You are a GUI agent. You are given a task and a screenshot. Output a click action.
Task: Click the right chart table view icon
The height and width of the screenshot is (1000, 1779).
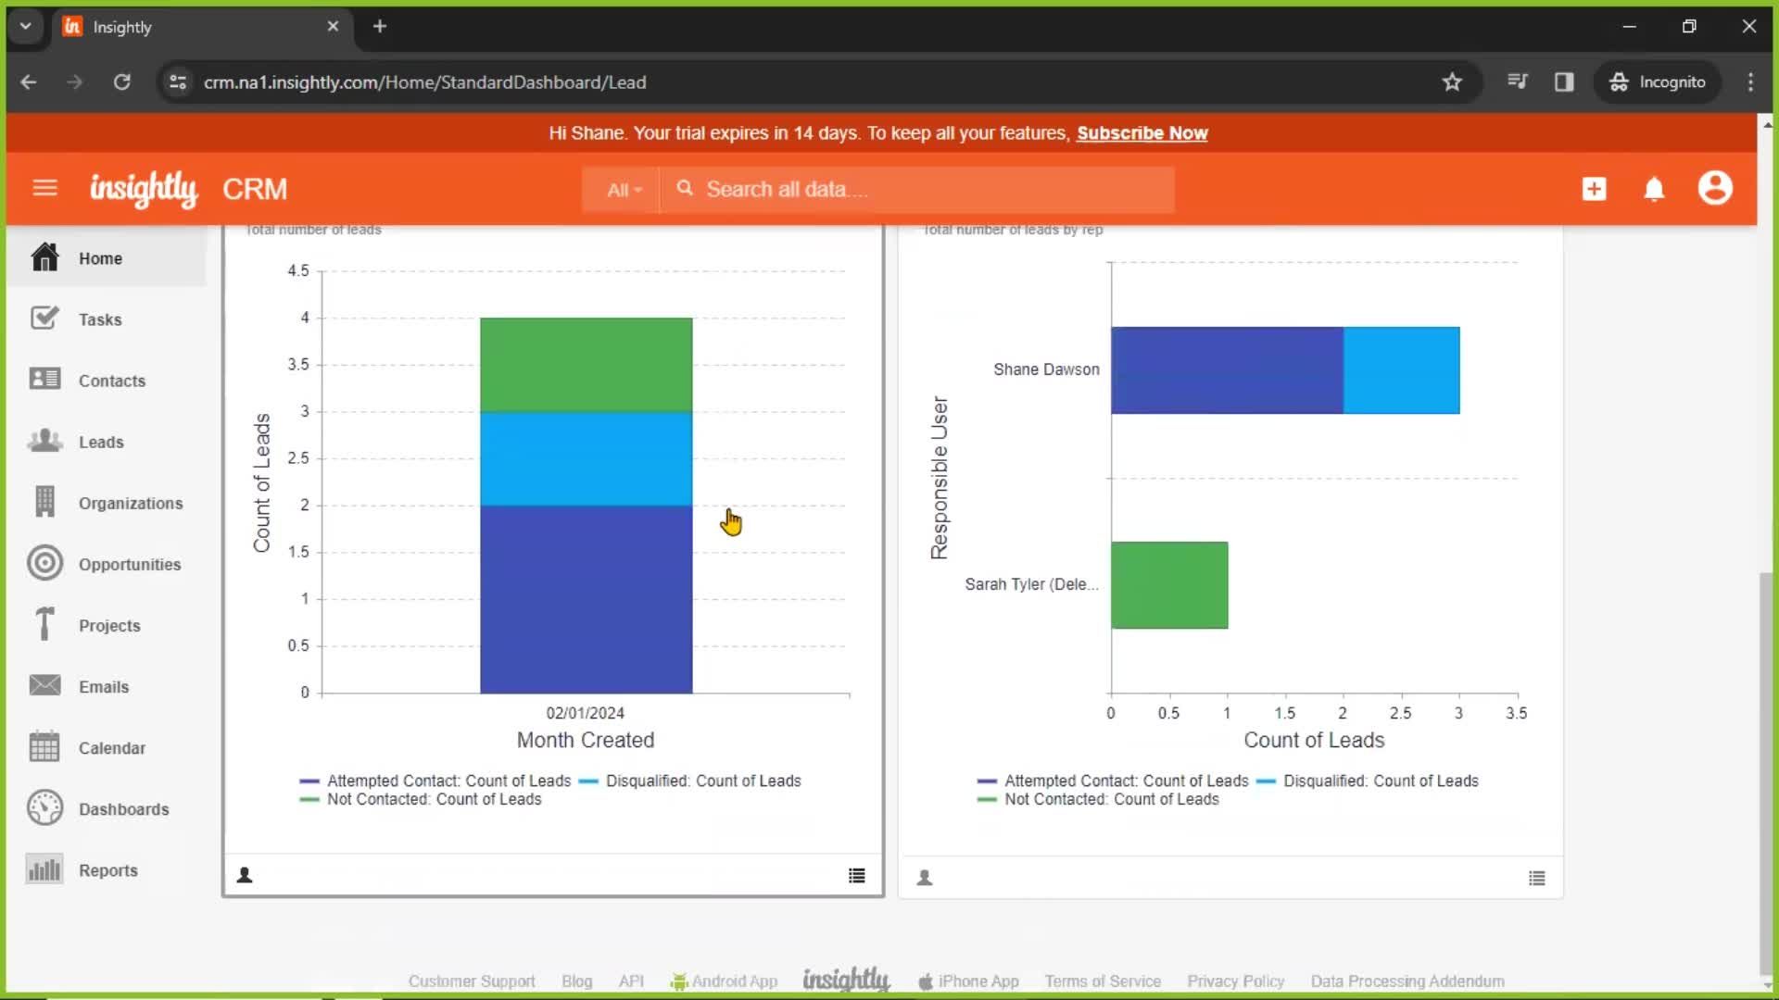[1538, 877]
